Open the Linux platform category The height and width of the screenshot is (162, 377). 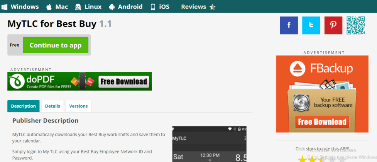(88, 7)
